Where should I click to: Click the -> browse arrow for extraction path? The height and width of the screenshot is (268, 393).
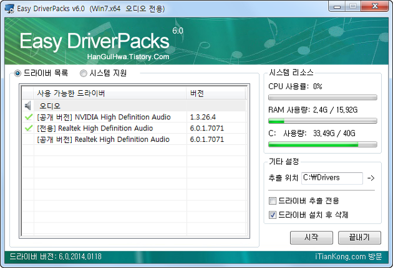click(371, 178)
